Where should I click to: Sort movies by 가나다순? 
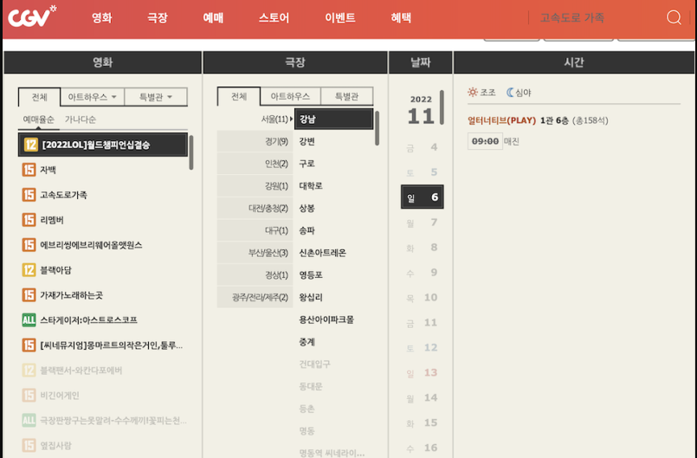[x=81, y=119]
